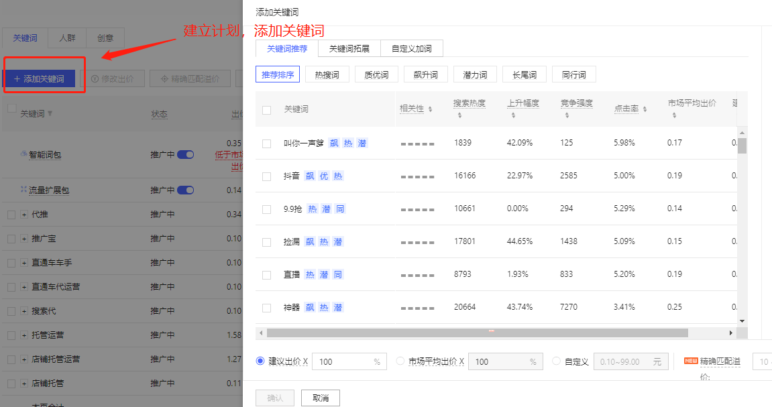Click the 飙 tag on 神器 row
The width and height of the screenshot is (772, 407).
[310, 308]
